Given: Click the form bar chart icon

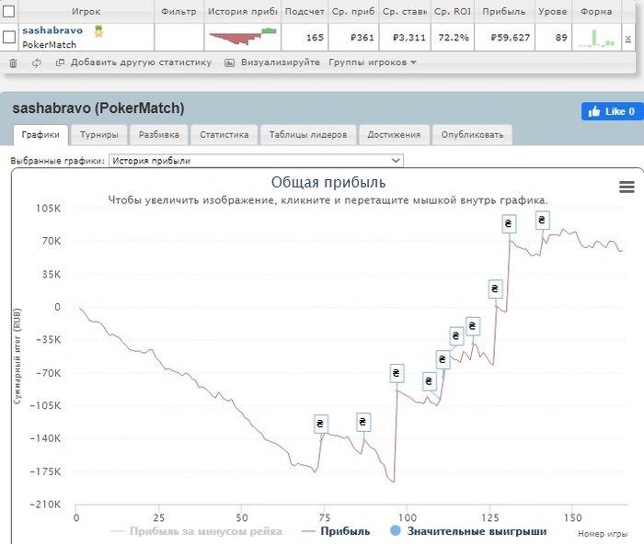Looking at the screenshot, I should click(598, 38).
